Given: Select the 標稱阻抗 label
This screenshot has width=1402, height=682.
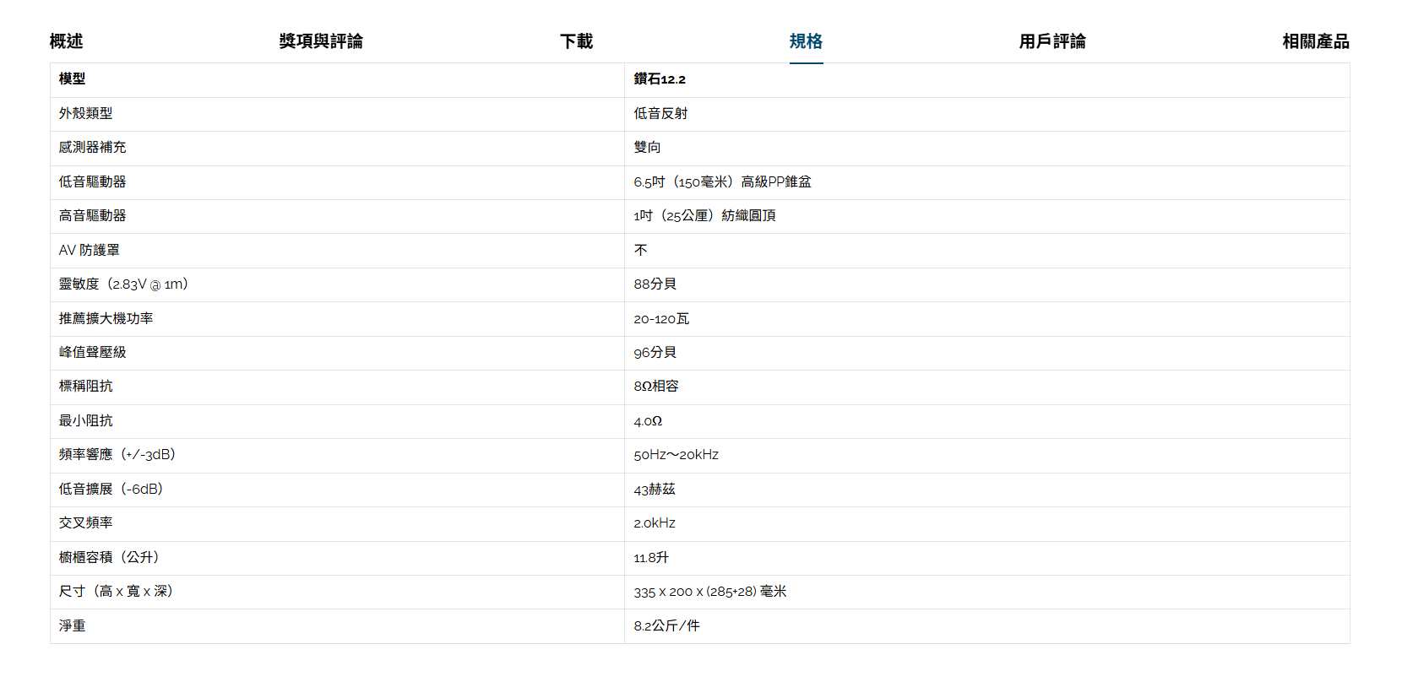Looking at the screenshot, I should point(85,386).
